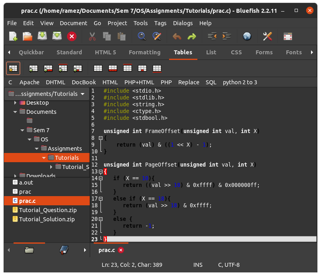Close current file using red X toolbar icon
The width and height of the screenshot is (321, 276).
[72, 37]
